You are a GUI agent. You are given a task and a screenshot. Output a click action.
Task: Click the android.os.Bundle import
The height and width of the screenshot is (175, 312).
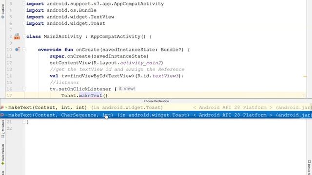pyautogui.click(x=72, y=10)
